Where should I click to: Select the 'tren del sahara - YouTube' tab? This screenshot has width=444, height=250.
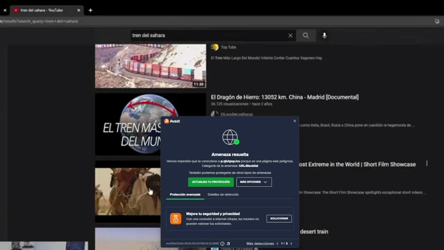46,10
